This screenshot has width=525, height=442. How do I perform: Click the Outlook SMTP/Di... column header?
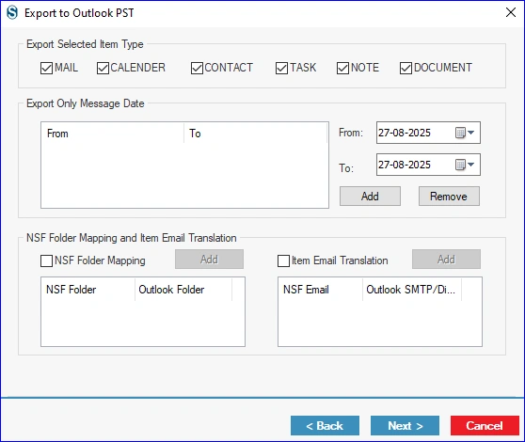point(412,290)
